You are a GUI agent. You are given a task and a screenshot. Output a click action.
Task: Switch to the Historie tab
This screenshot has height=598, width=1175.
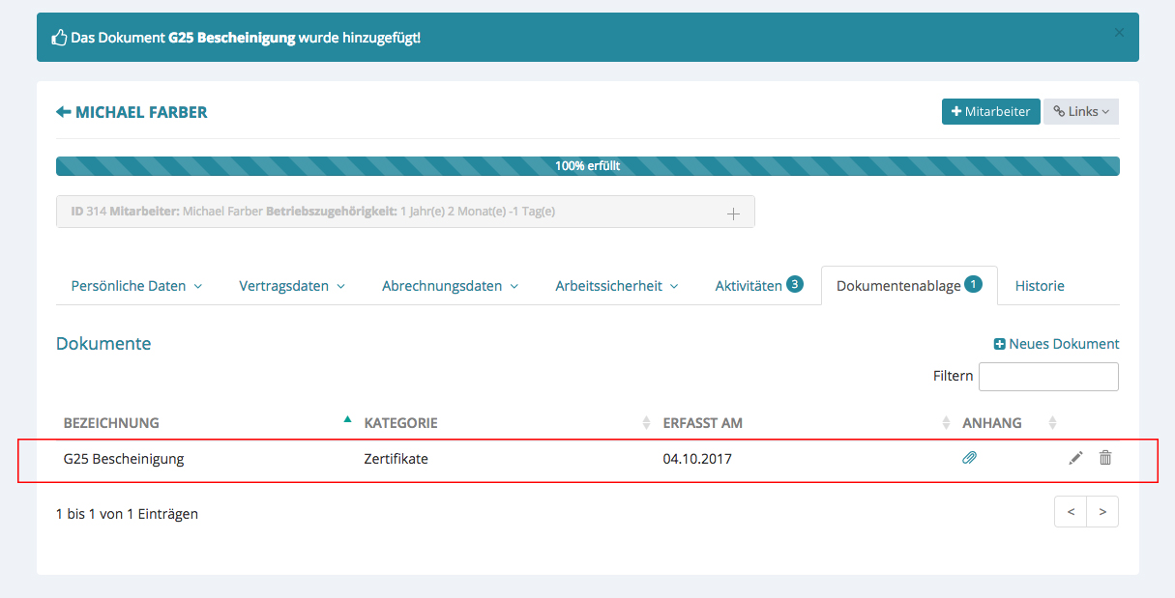point(1040,286)
